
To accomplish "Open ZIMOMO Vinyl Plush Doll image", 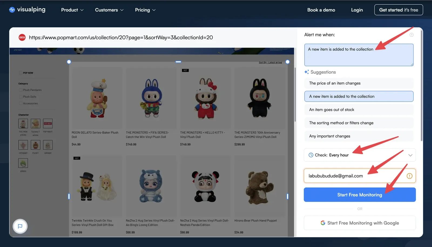I will tap(259, 98).
